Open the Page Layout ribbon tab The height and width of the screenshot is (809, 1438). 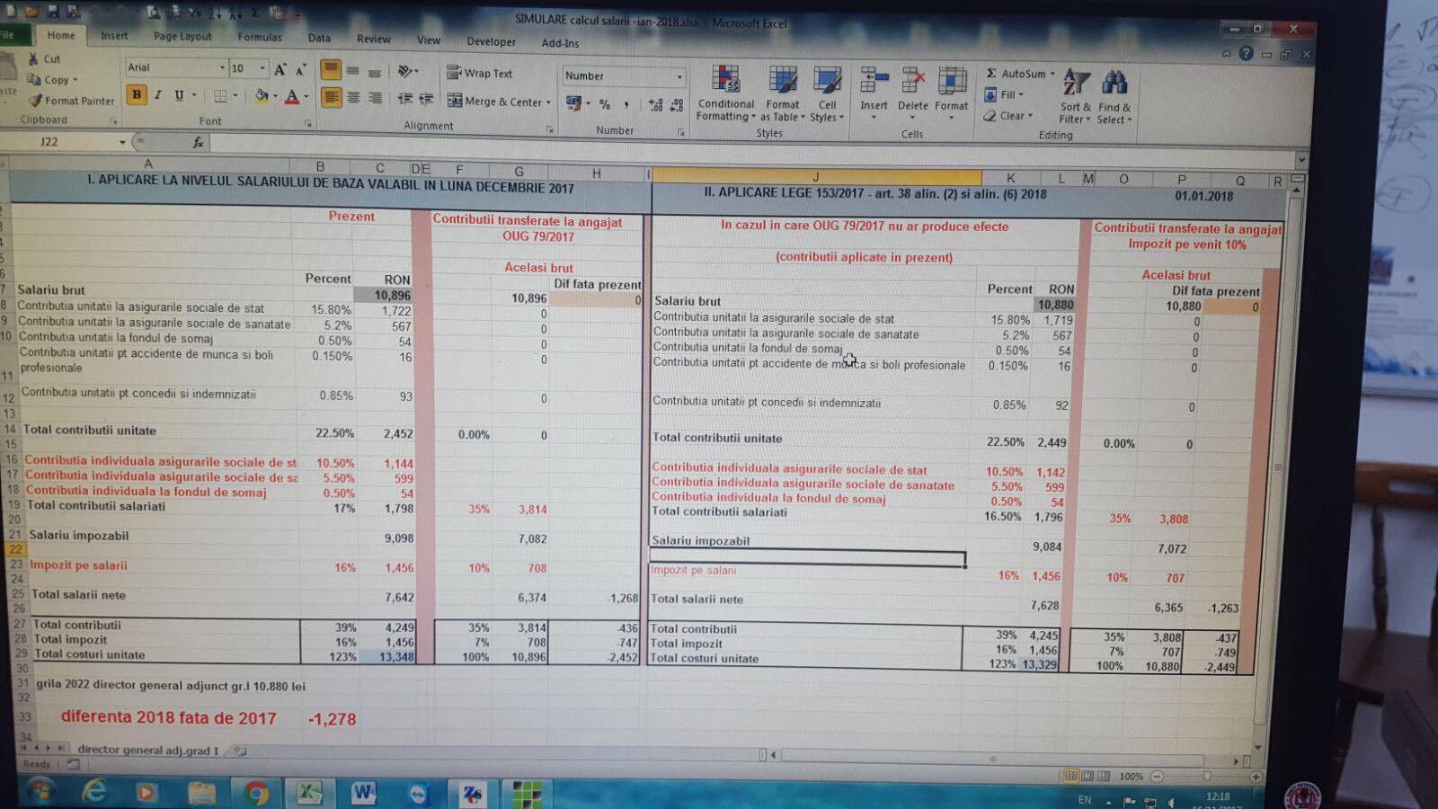click(182, 37)
